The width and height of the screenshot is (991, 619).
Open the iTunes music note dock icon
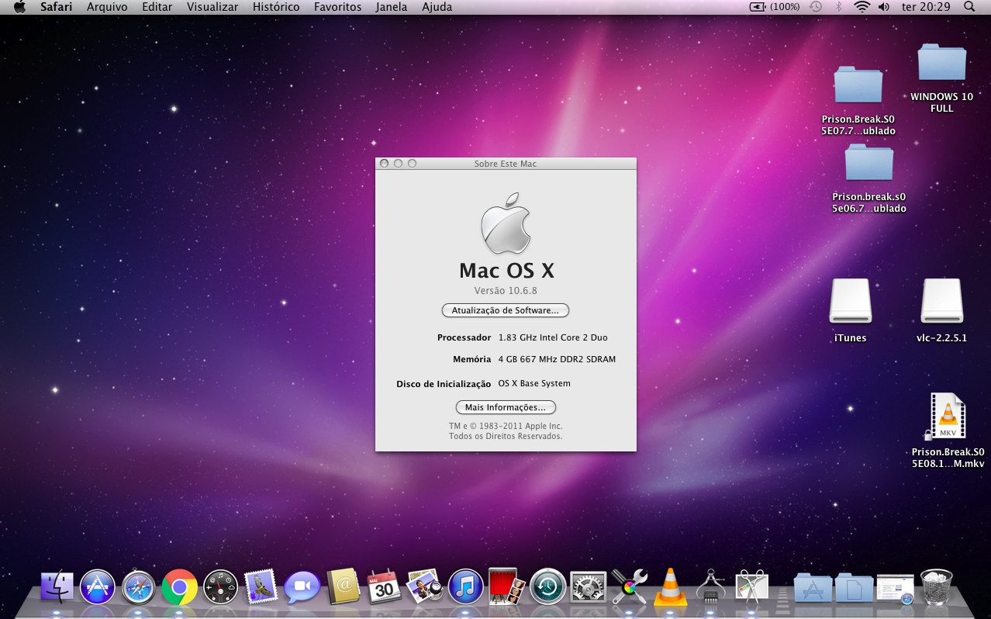point(465,587)
